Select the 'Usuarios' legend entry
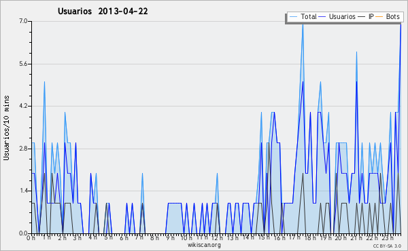Screen dimensions: 408x251 coord(342,16)
